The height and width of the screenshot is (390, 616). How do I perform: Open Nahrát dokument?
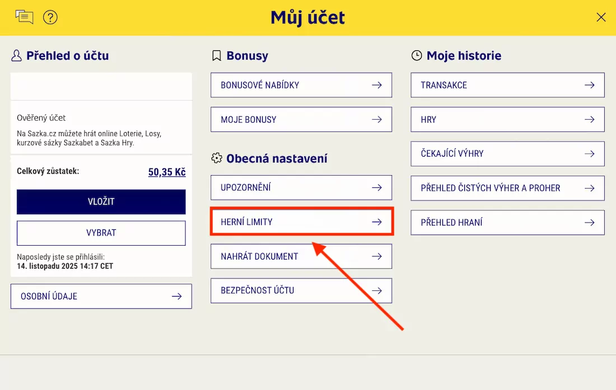coord(301,256)
